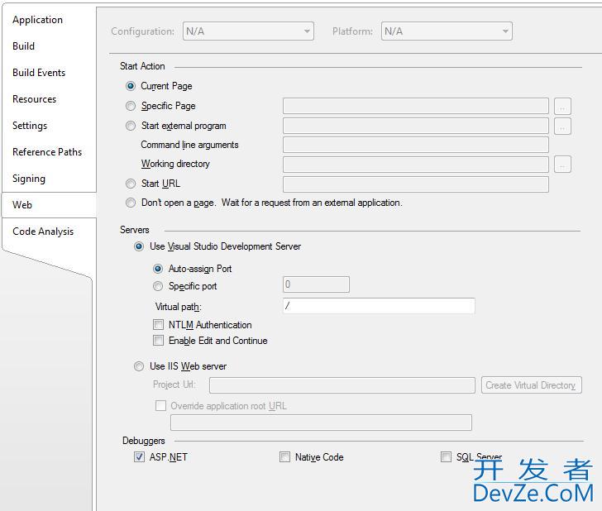The image size is (602, 511).
Task: Enable Native Code debugger
Action: click(284, 457)
